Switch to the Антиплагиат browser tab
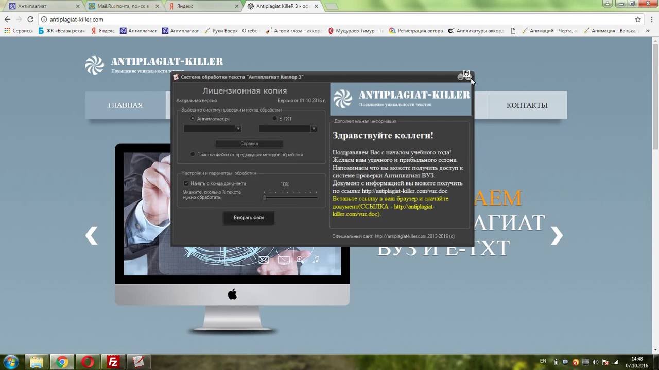The image size is (659, 370). coord(43,6)
